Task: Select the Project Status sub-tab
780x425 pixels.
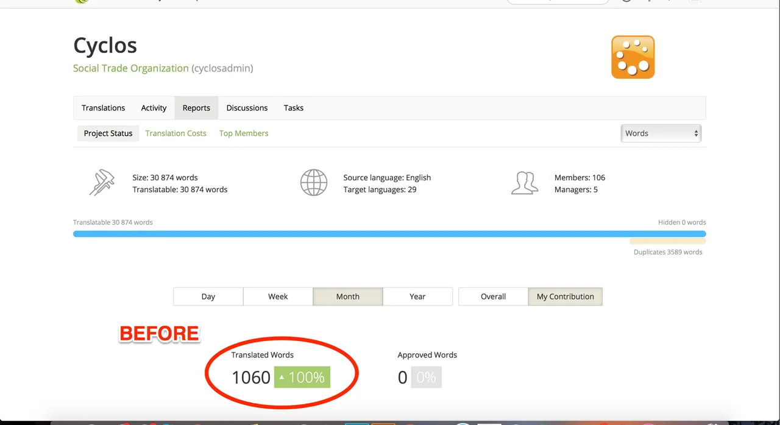Action: point(108,133)
